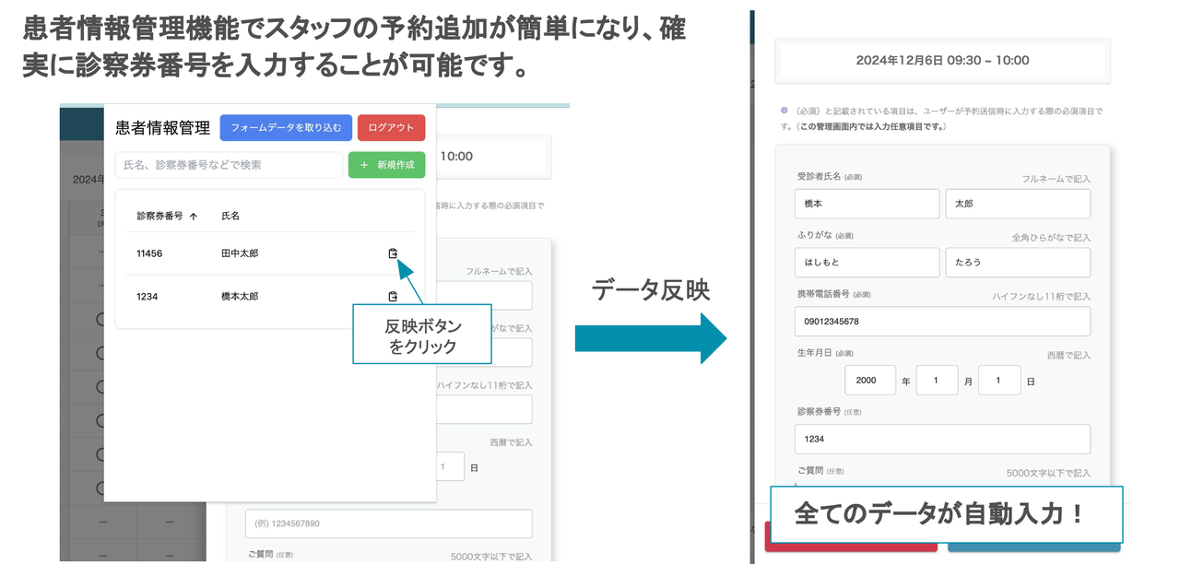
Task: Click the reflect icon beside 橋本太郎
Action: 393,297
